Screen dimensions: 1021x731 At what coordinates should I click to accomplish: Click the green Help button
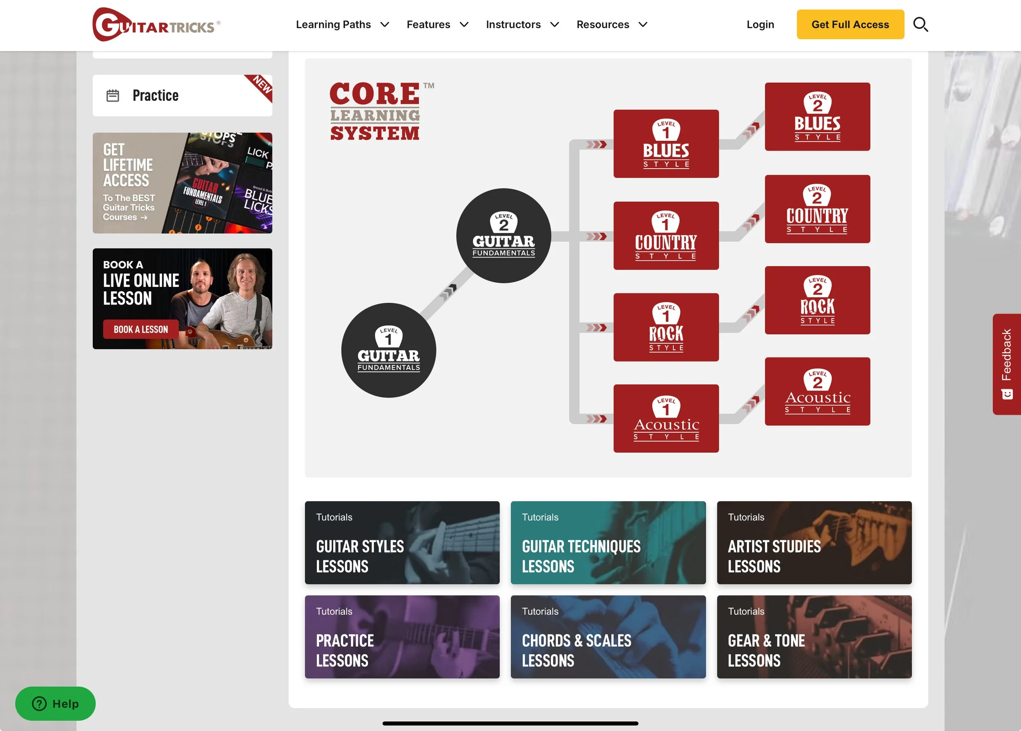(56, 703)
